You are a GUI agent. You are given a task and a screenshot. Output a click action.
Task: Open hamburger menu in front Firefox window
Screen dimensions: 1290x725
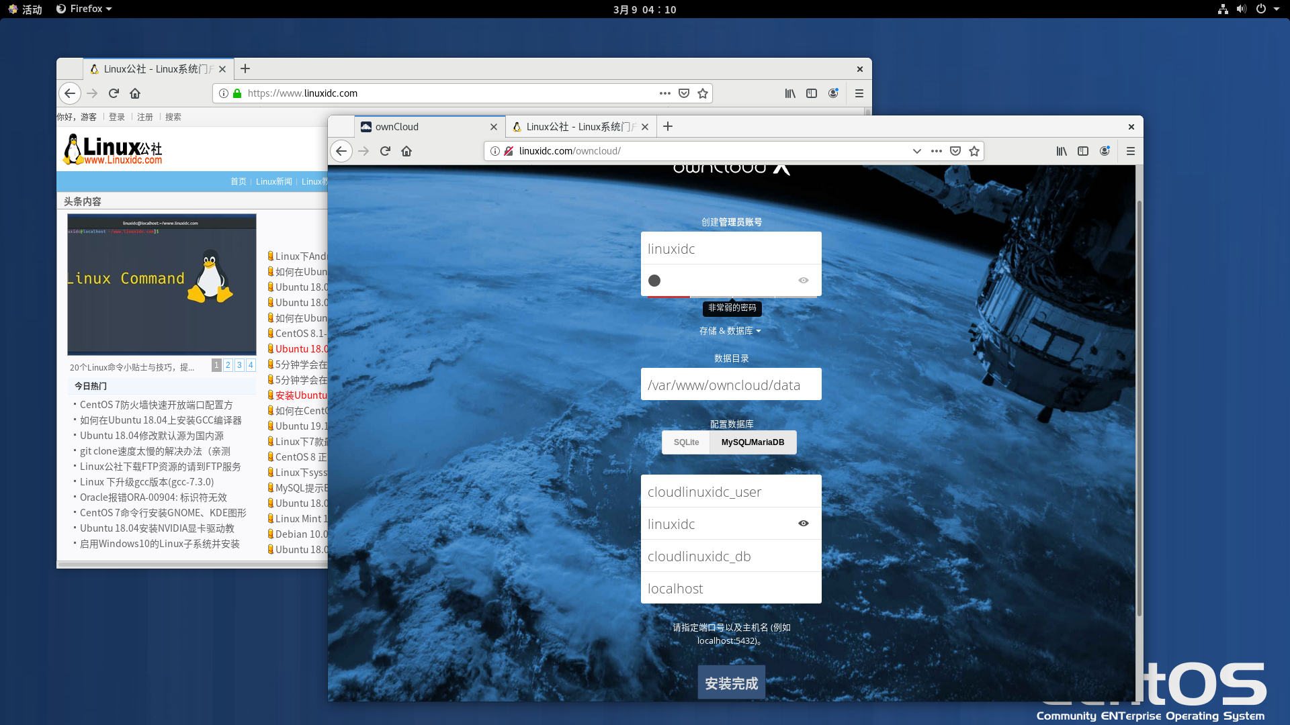1131,151
